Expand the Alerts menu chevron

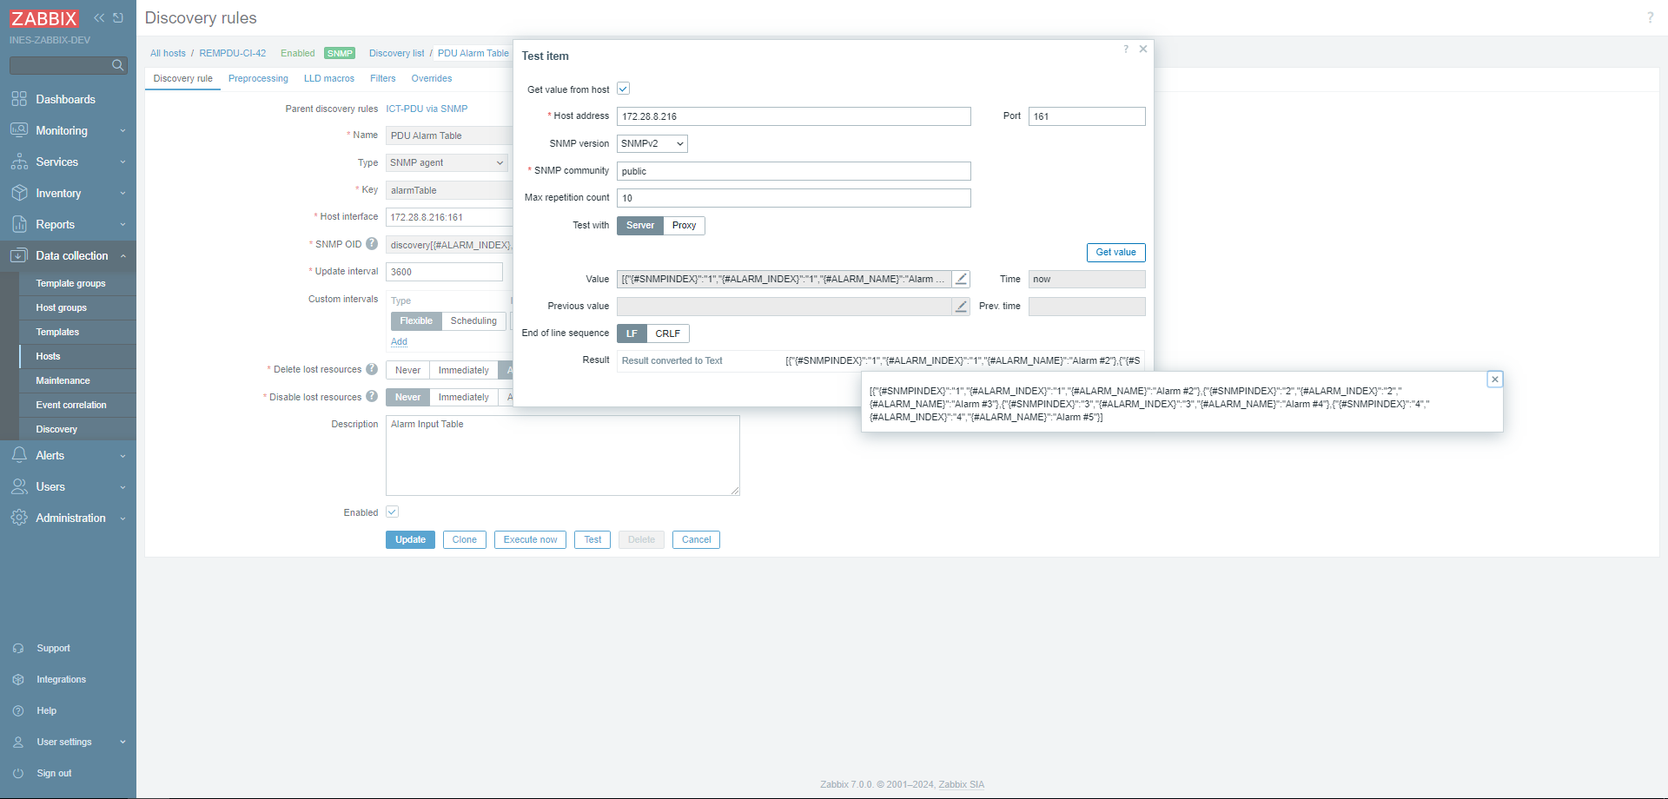pyautogui.click(x=122, y=456)
